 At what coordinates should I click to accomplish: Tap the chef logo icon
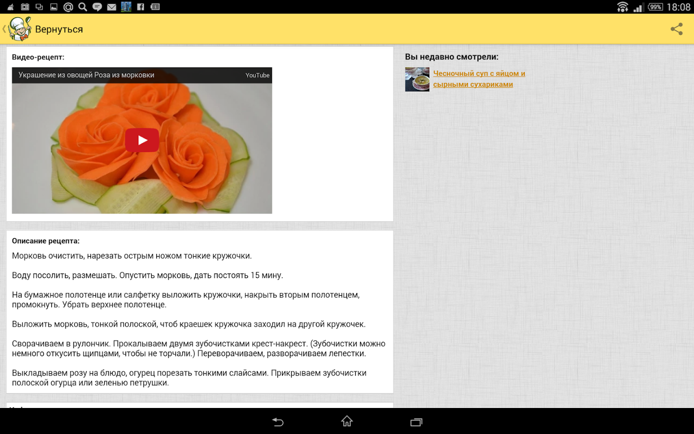pos(20,29)
